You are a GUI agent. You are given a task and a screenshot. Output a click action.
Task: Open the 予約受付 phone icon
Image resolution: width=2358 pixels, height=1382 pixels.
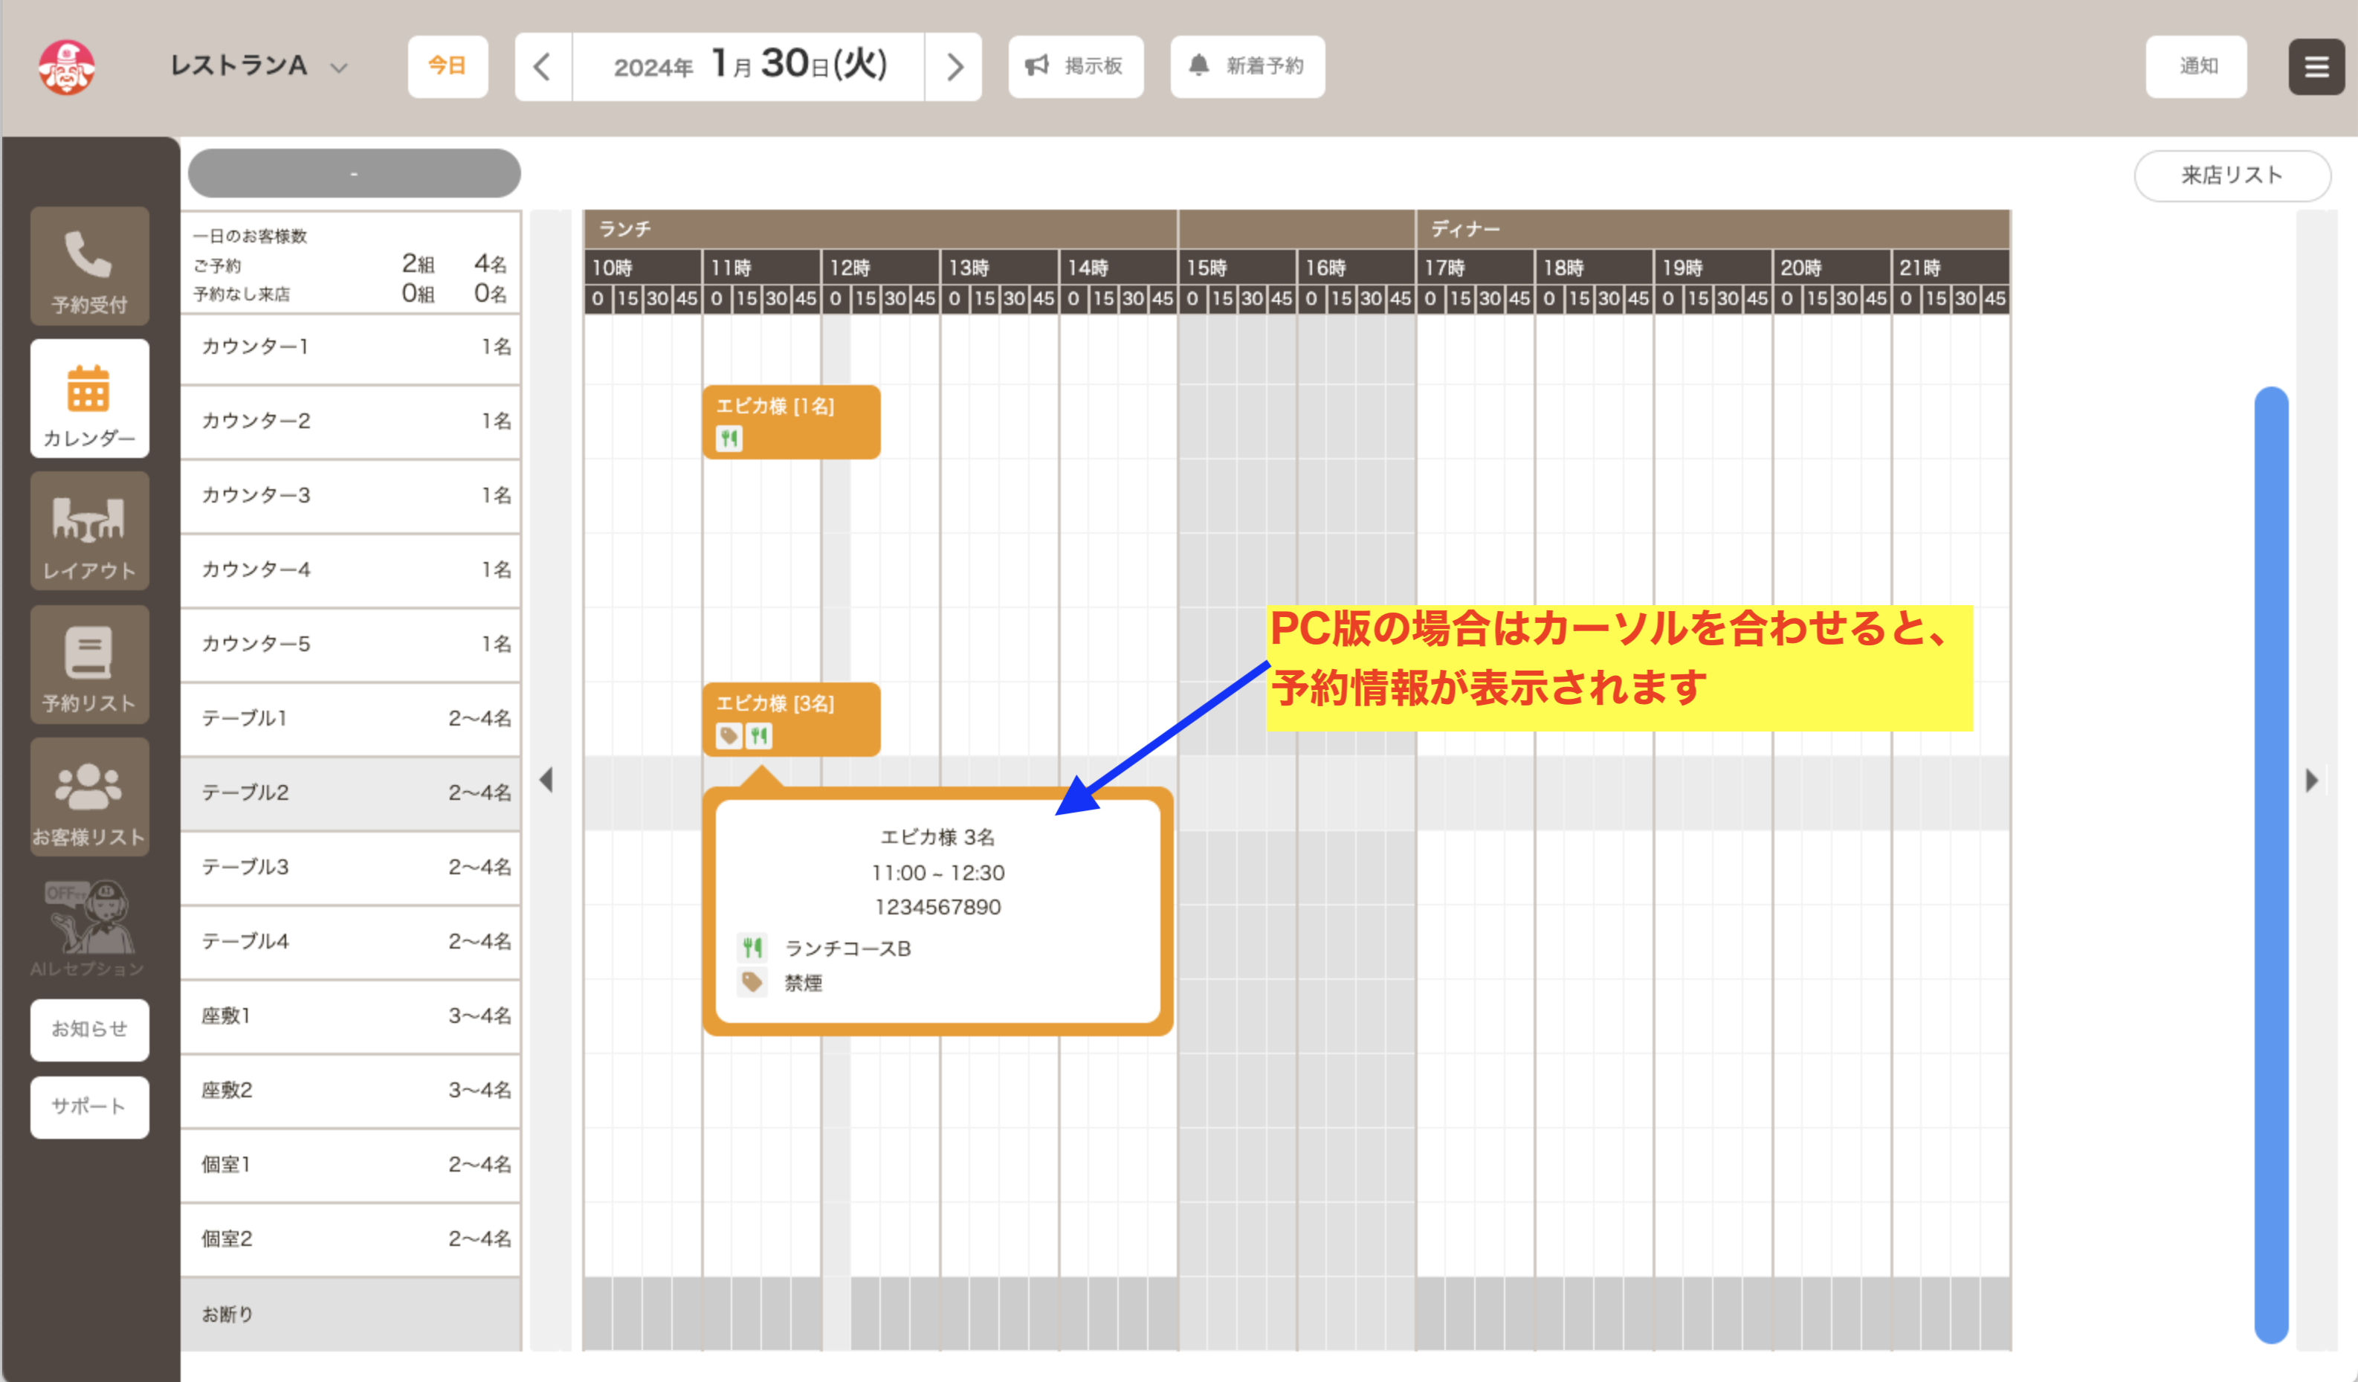[x=89, y=265]
